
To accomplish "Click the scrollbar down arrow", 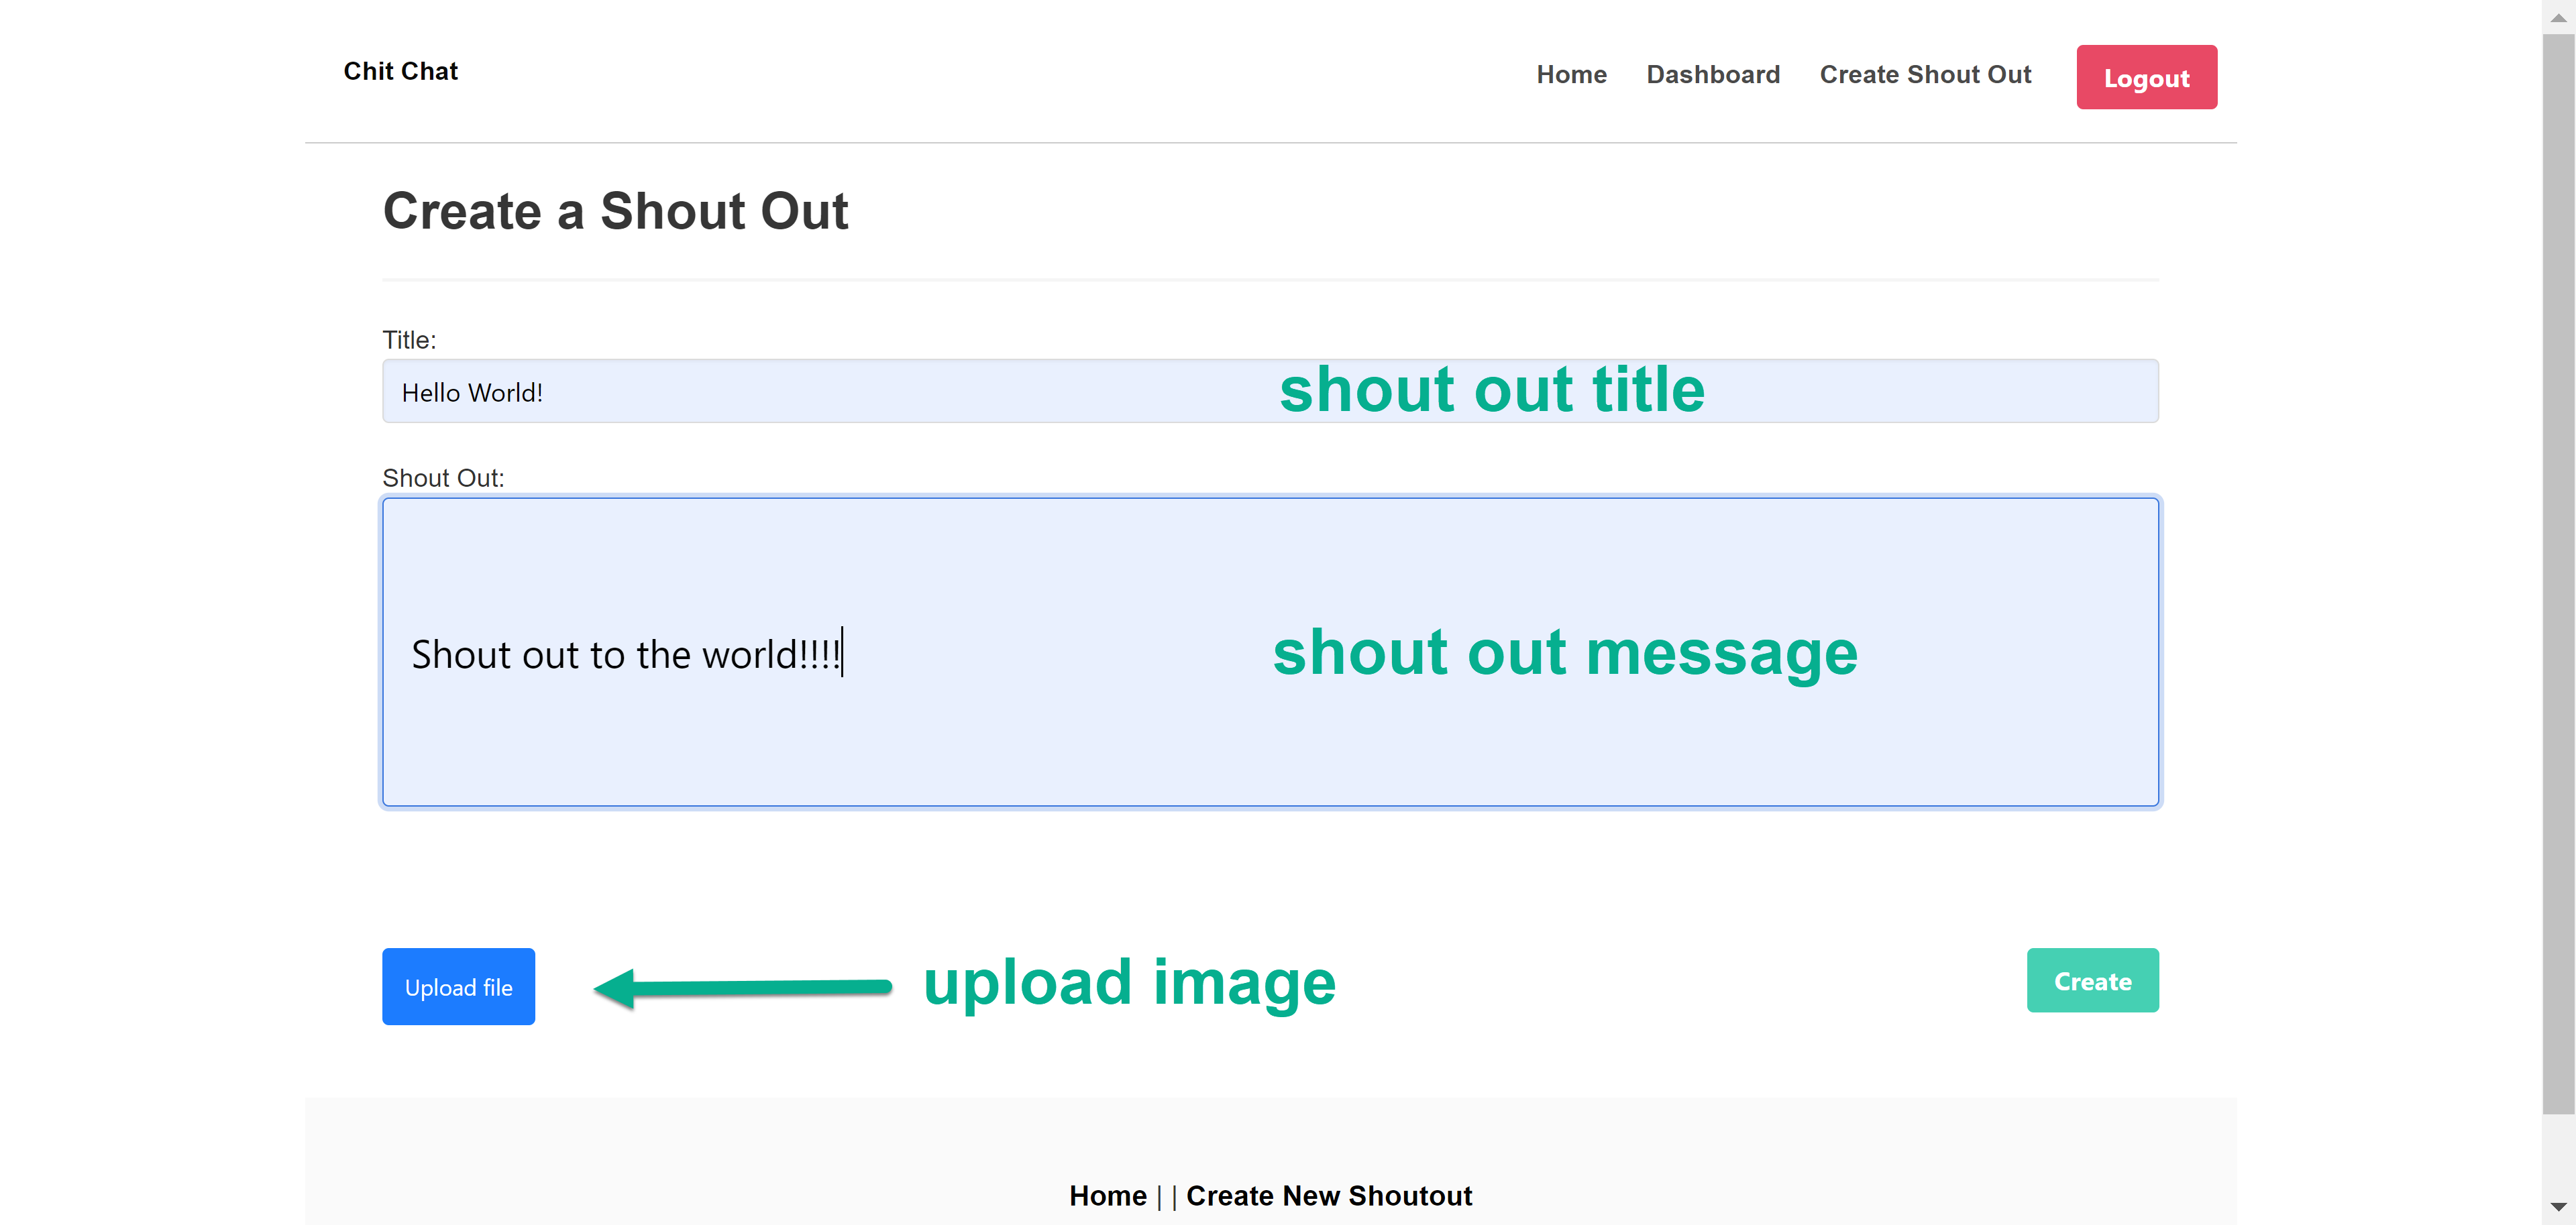I will [2558, 1207].
